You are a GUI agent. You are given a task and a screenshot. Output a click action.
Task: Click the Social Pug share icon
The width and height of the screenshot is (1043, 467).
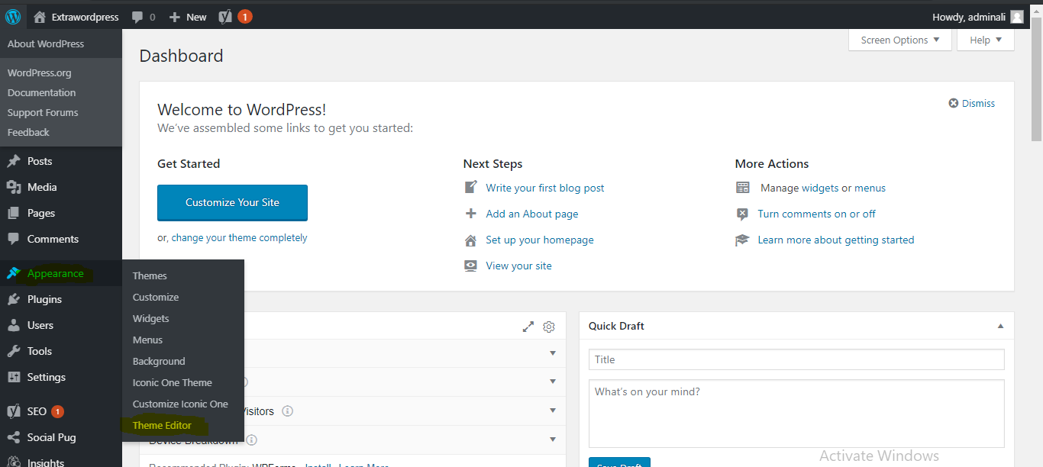(14, 437)
